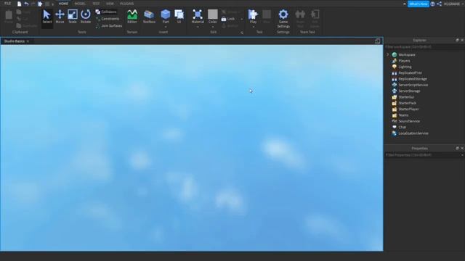Select ServerStorage in Explorer

(409, 91)
